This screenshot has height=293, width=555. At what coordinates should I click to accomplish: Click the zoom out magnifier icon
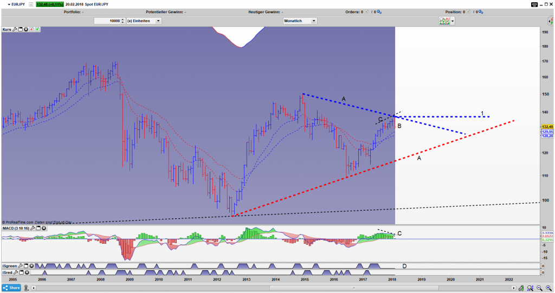539,288
